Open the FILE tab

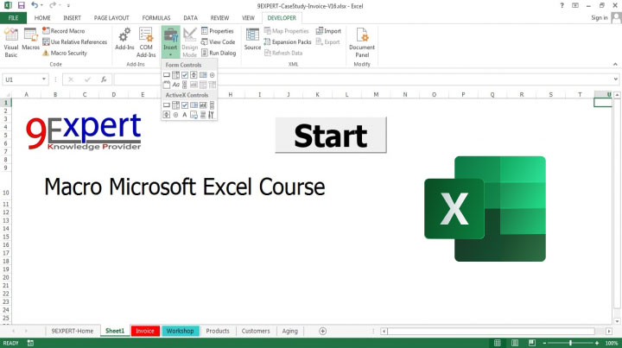pos(13,18)
